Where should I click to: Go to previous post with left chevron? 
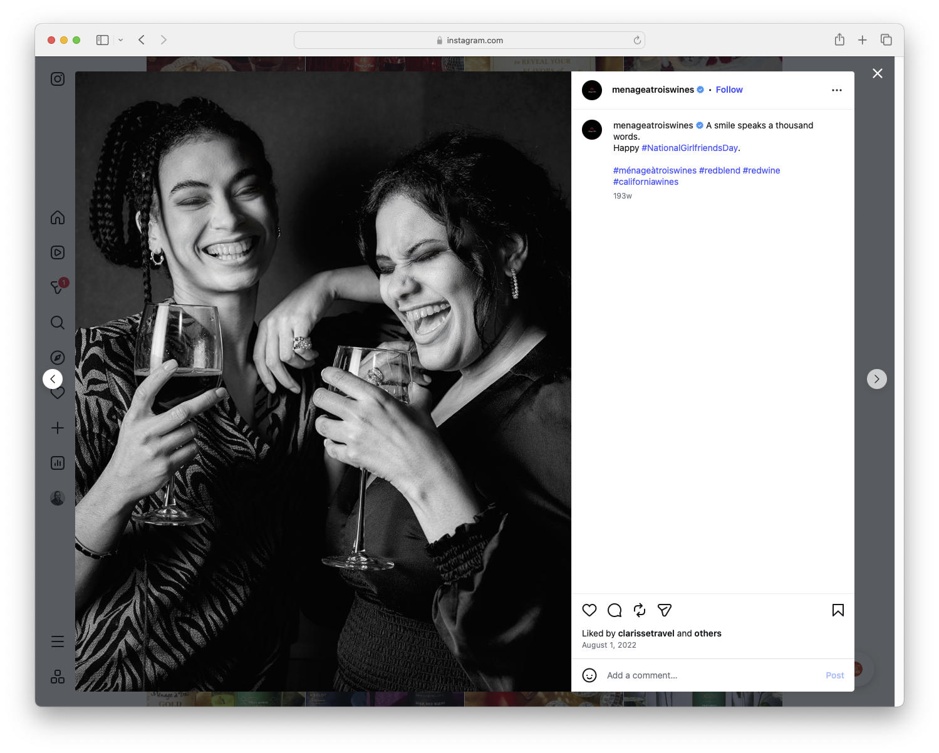[x=53, y=378]
